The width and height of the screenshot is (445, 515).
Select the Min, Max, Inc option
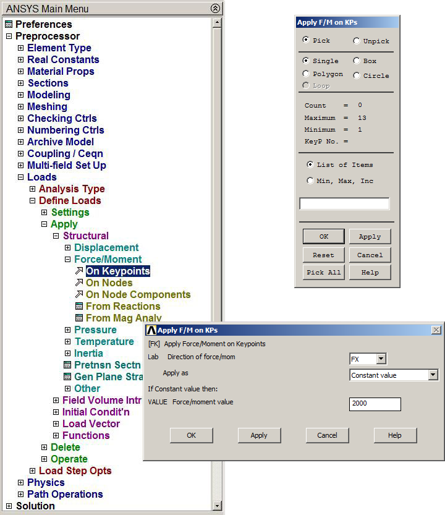coord(310,181)
